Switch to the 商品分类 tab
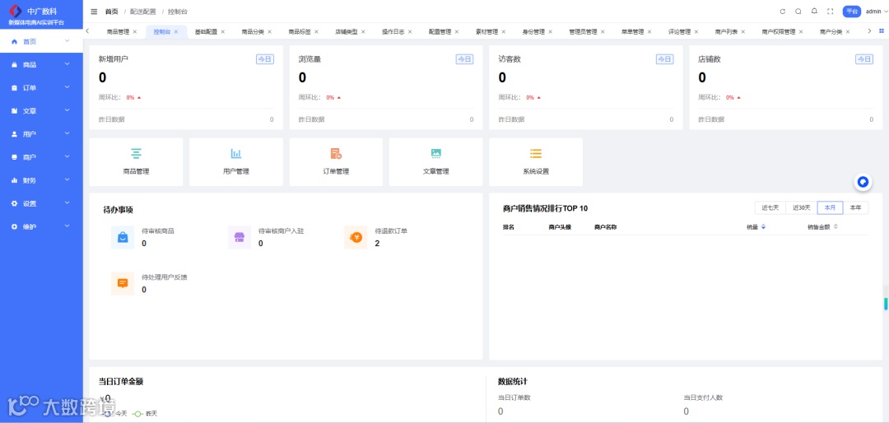Viewport: 889px width, 423px height. 253,32
